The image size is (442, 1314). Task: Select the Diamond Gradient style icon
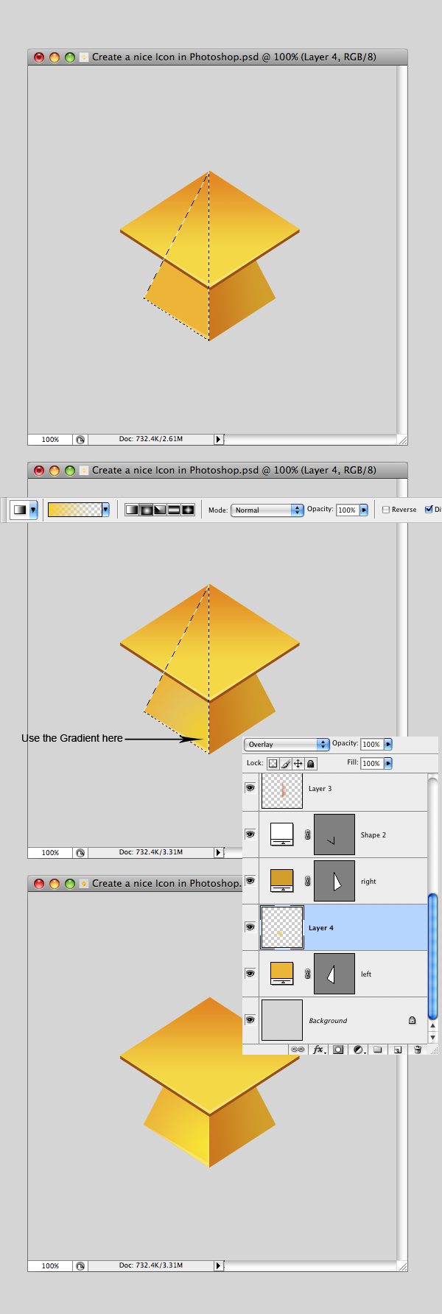click(x=188, y=510)
